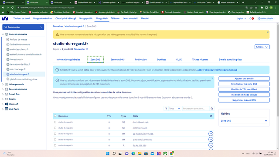Switch to Serveurs DNS tab

click(x=118, y=60)
